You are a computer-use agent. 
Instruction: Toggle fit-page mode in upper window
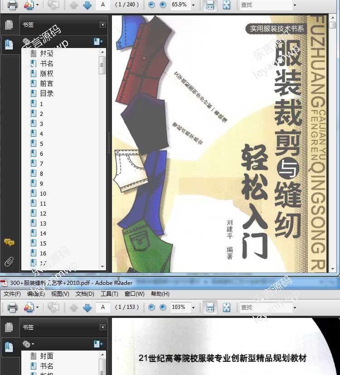[x=226, y=5]
